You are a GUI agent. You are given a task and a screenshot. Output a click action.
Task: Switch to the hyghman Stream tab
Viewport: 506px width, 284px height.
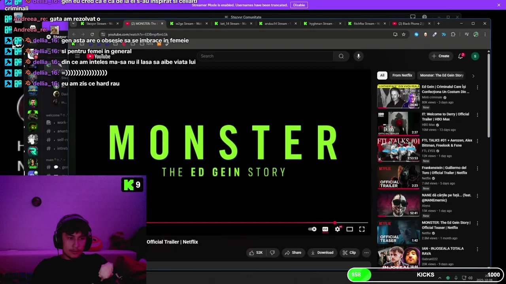(323, 23)
